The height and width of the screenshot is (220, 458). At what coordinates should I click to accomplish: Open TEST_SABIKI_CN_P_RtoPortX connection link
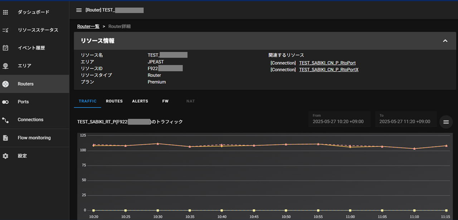point(328,70)
